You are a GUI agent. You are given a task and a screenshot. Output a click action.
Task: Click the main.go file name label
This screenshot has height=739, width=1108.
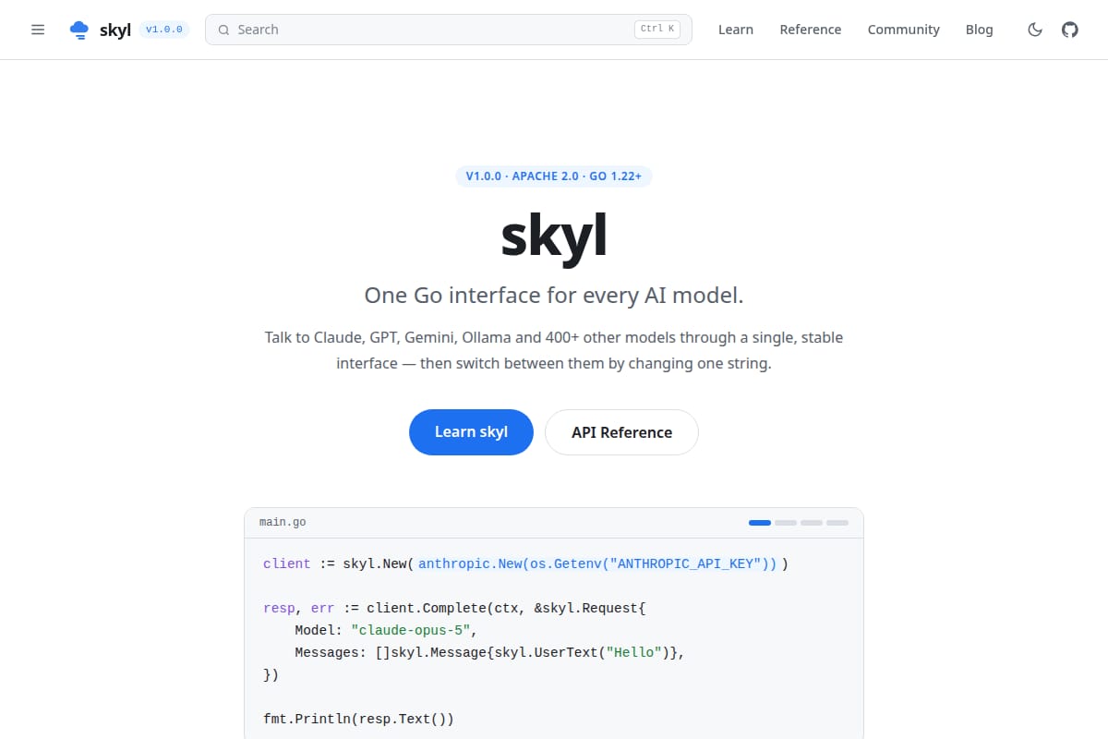click(283, 523)
